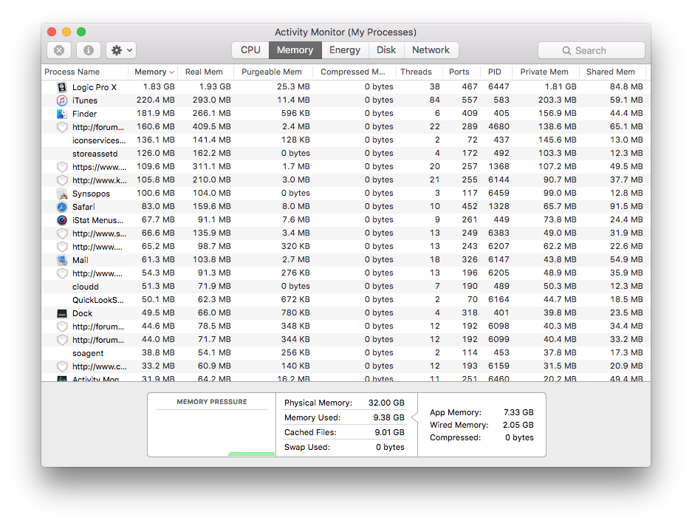The width and height of the screenshot is (692, 526).
Task: Select the Mail process icon
Action: (62, 260)
